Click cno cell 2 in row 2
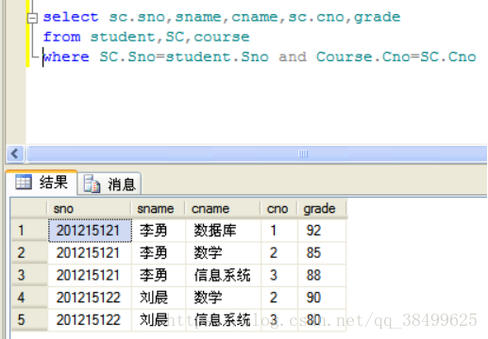Viewport: 488px width, 339px height. 279,252
